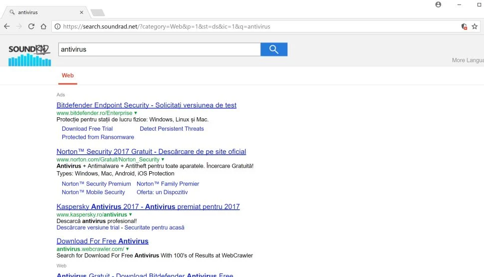
Task: Open the Chrome profile account icon
Action: click(438, 4)
